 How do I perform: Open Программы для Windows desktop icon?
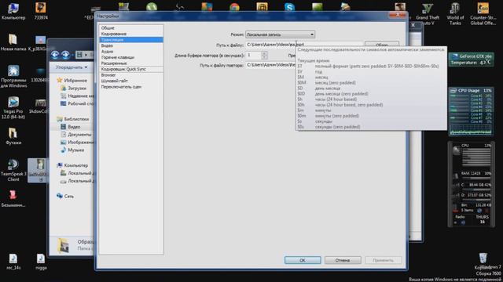pos(13,76)
